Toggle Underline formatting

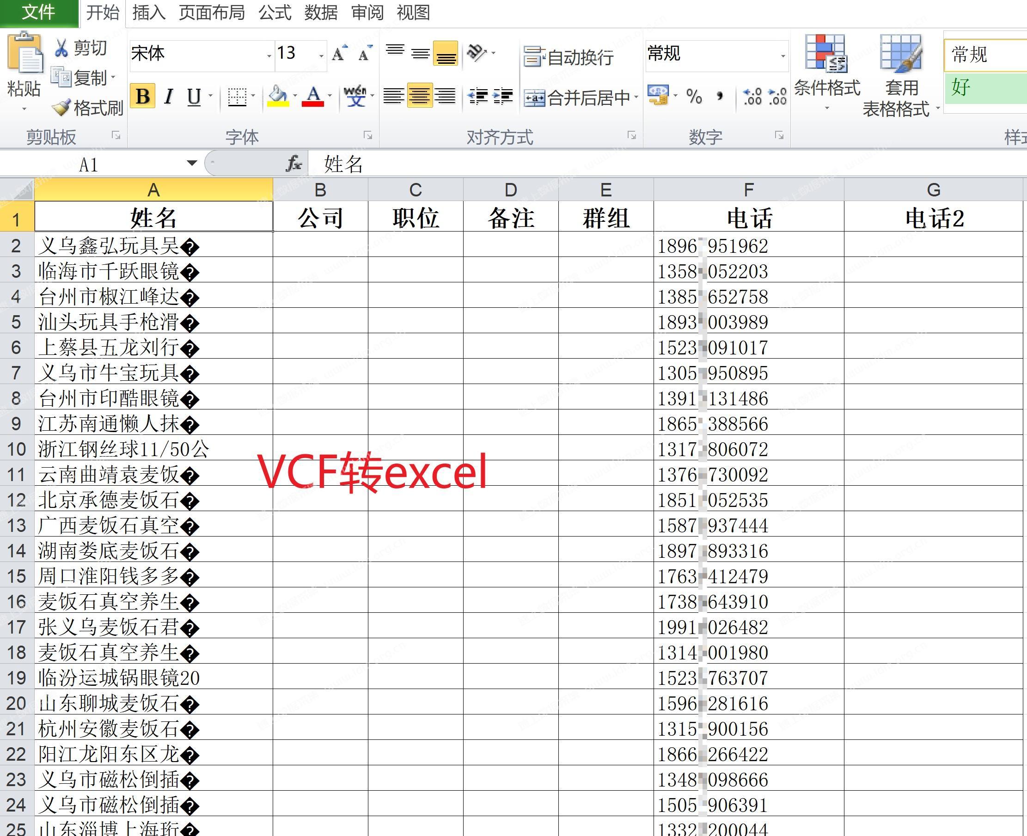coord(194,97)
